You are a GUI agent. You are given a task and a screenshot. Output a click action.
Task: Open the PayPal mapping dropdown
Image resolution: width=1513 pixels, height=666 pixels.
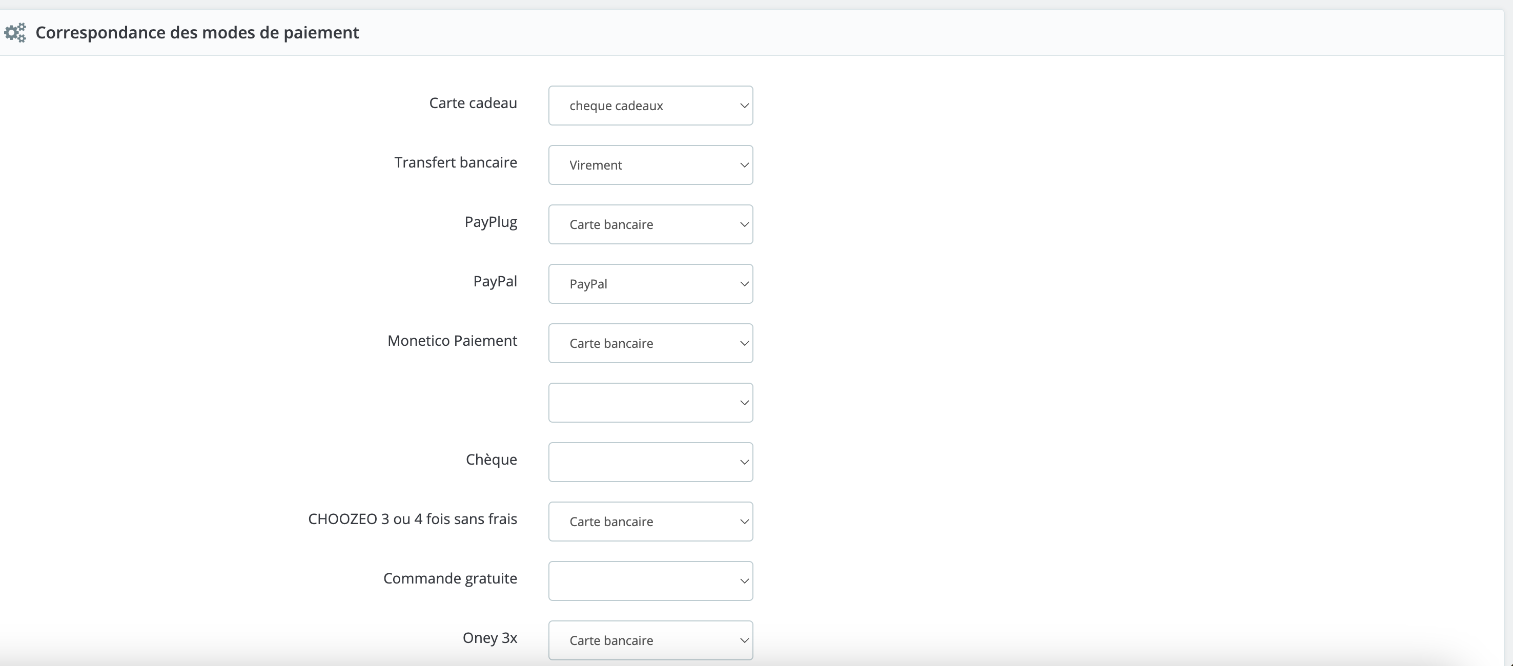click(x=650, y=284)
